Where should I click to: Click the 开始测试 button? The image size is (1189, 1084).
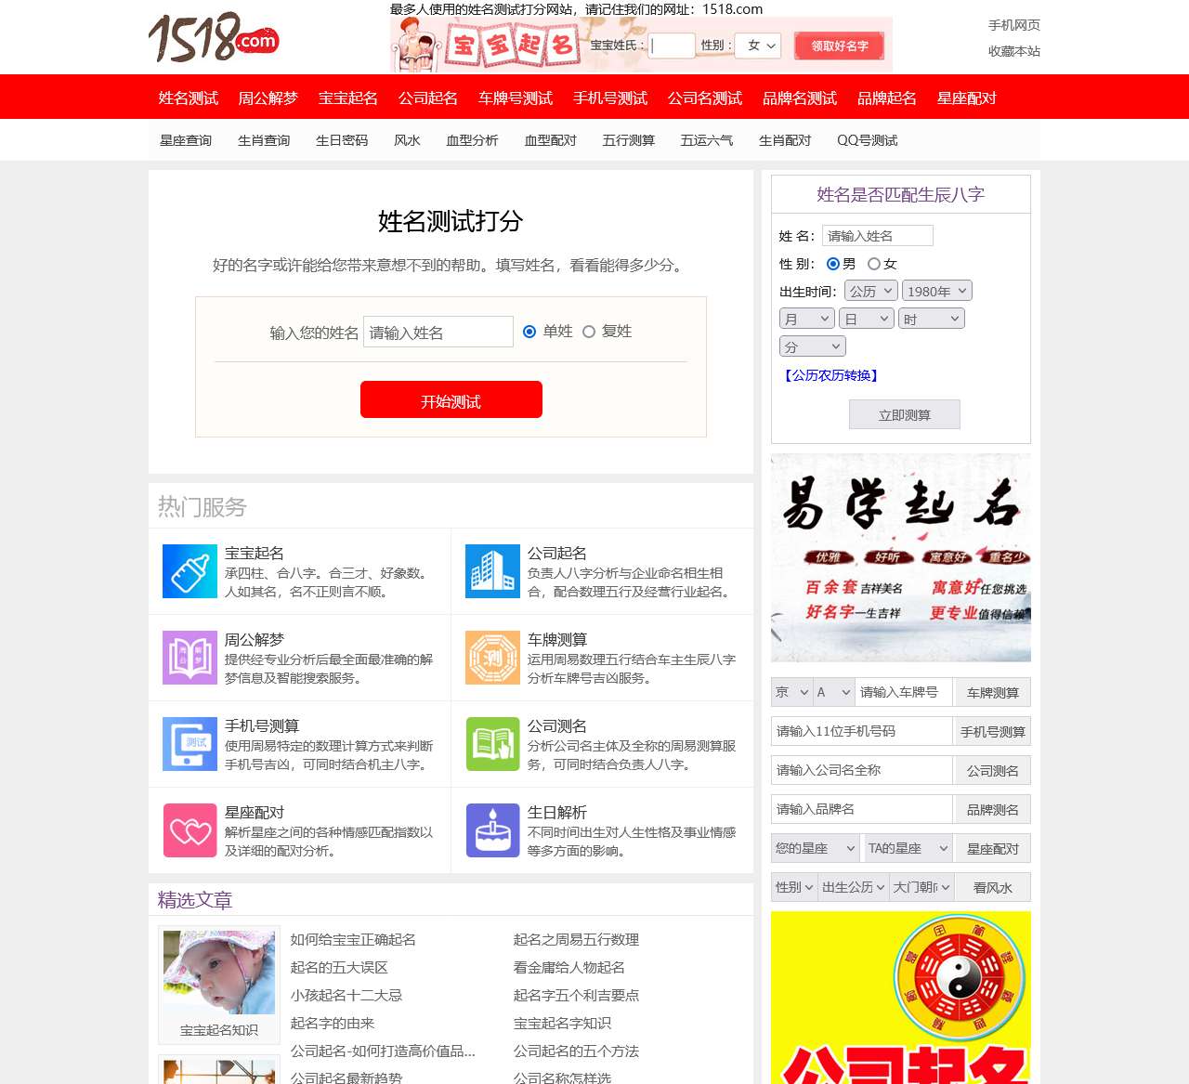pyautogui.click(x=451, y=399)
